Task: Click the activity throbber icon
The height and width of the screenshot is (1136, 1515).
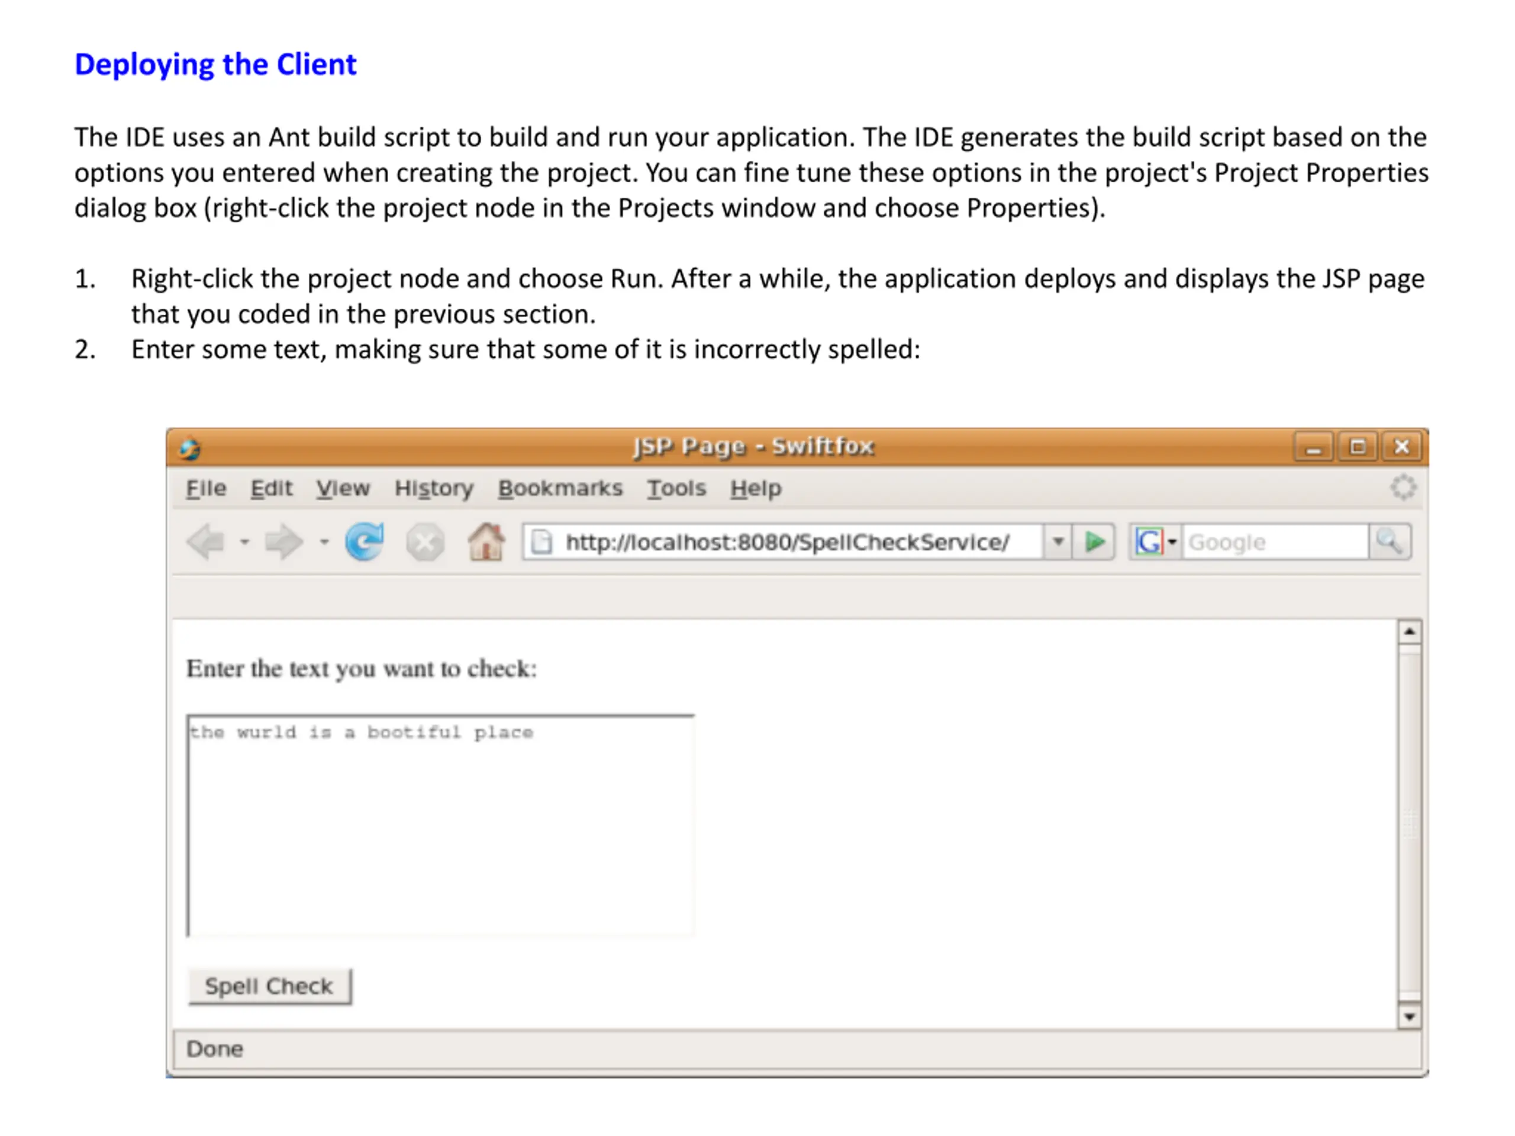Action: pyautogui.click(x=1403, y=488)
